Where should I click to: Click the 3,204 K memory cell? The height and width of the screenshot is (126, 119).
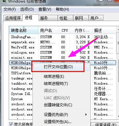click(x=83, y=37)
